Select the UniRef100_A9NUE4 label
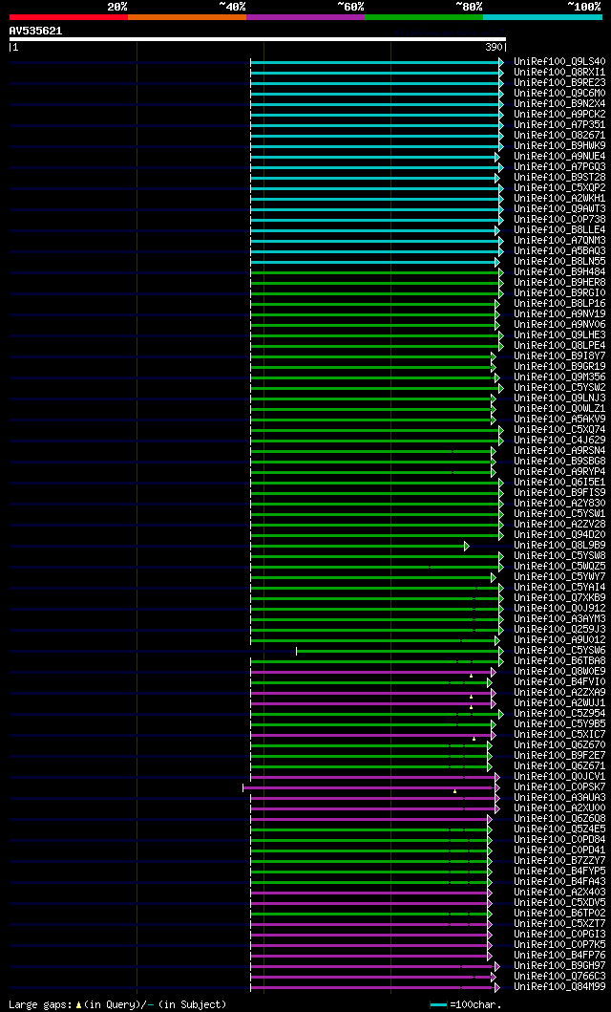 click(x=560, y=157)
